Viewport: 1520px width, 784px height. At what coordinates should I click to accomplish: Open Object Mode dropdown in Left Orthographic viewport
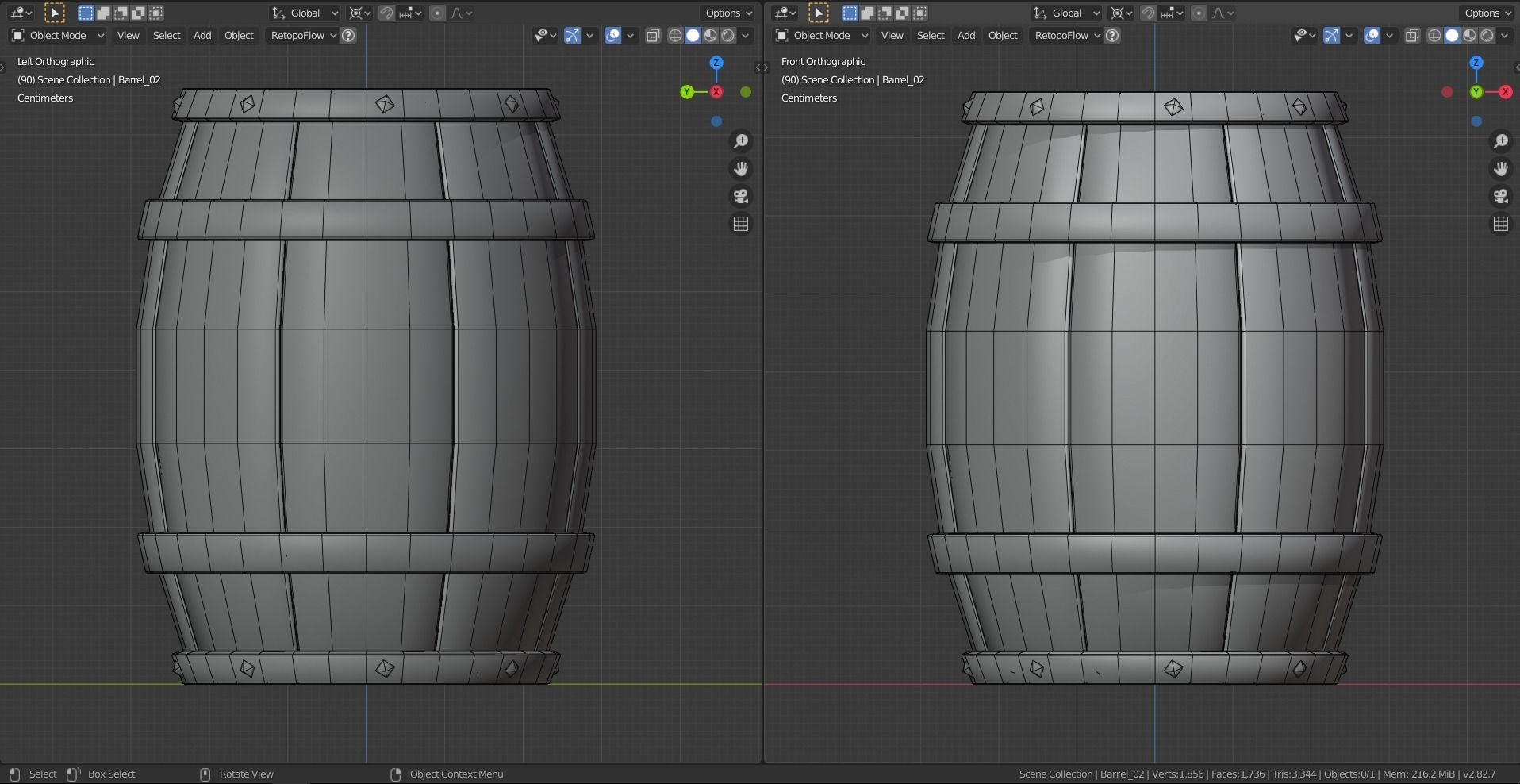[x=57, y=35]
